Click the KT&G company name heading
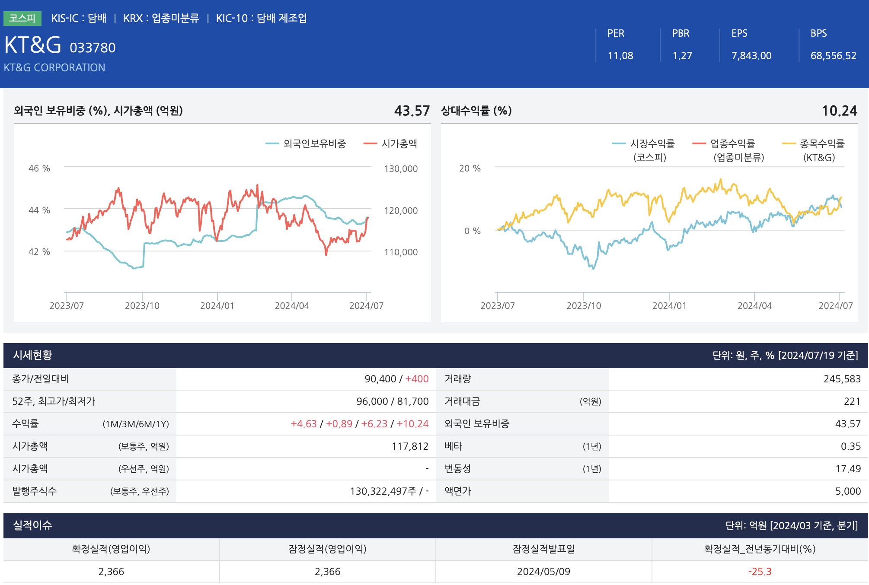 click(32, 45)
